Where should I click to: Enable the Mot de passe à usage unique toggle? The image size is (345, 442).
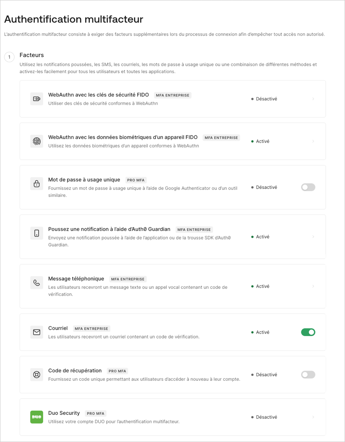click(x=308, y=187)
